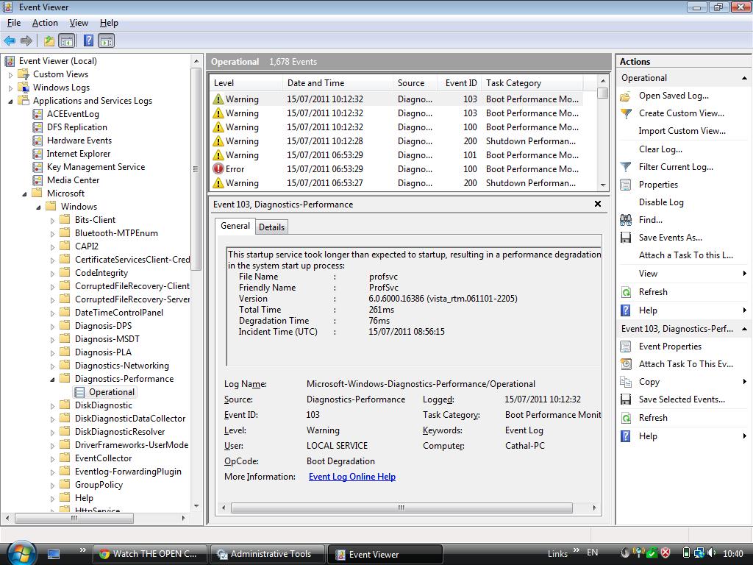The width and height of the screenshot is (753, 565).
Task: Click the event list vertical scrollbar down arrow
Action: click(x=603, y=185)
